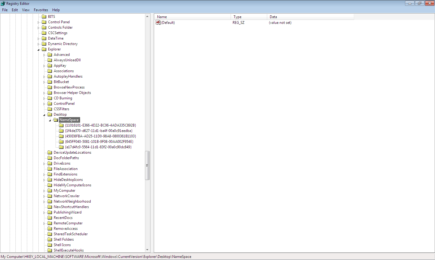Expand the Advanced key

44,55
